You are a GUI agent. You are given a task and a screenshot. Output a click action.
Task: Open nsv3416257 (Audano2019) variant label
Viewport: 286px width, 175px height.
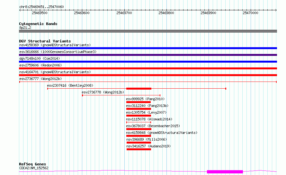[x=148, y=146]
